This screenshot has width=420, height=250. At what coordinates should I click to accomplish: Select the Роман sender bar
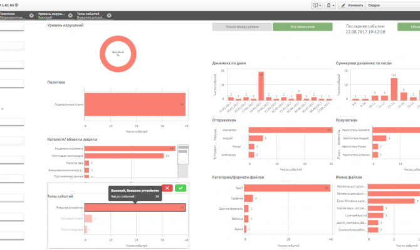251,147
